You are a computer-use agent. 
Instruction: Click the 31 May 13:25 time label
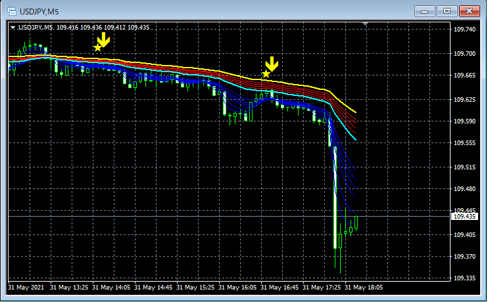[69, 288]
